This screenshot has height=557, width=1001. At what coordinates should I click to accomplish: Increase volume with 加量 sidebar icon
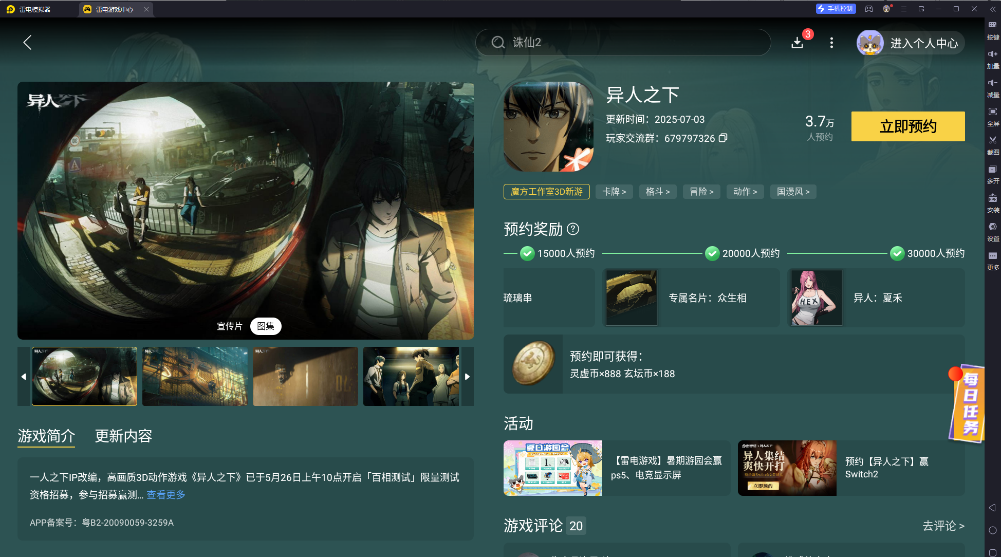pos(993,59)
